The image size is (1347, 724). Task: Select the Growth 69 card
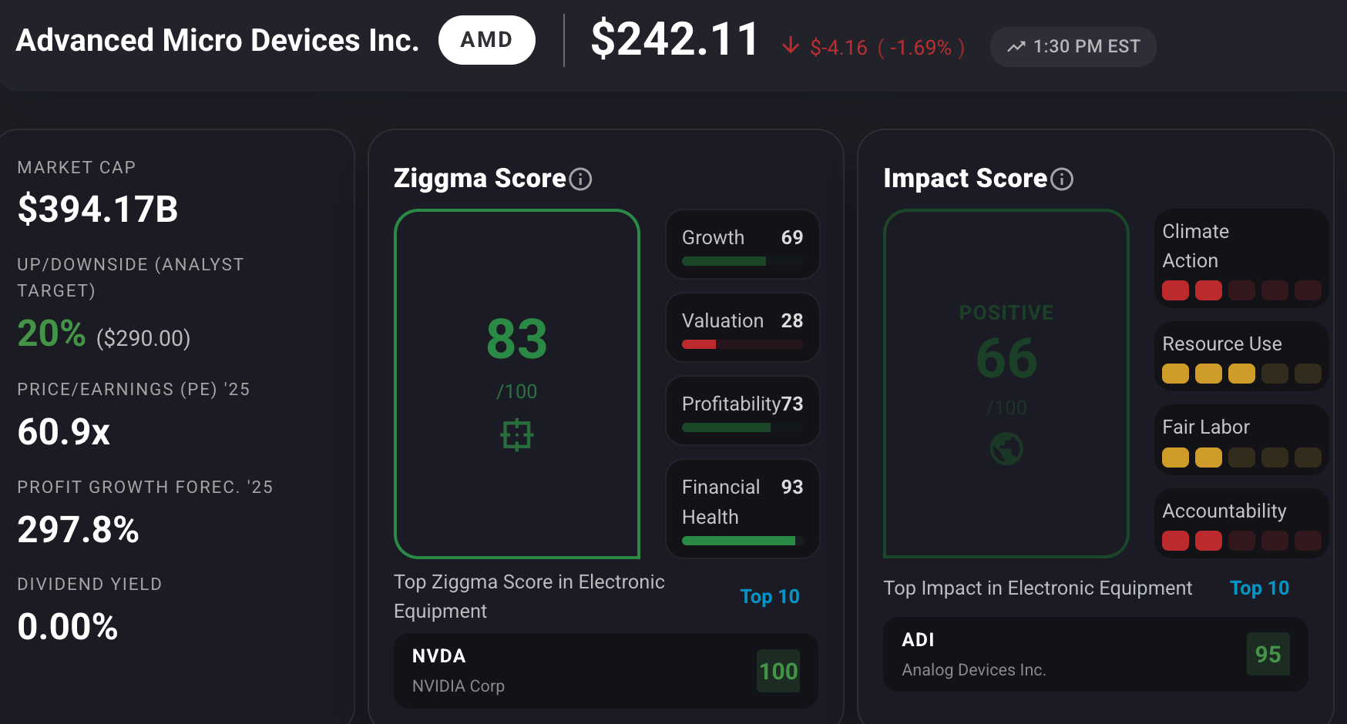pos(742,244)
